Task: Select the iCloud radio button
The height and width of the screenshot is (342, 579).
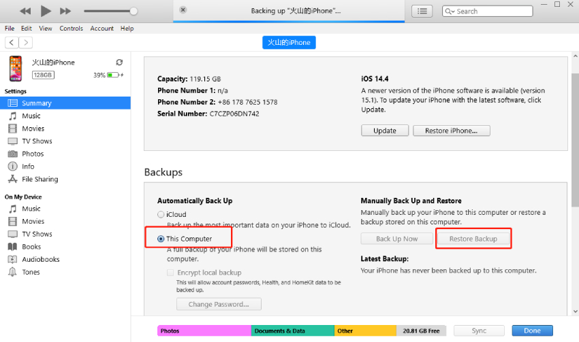Action: tap(161, 214)
